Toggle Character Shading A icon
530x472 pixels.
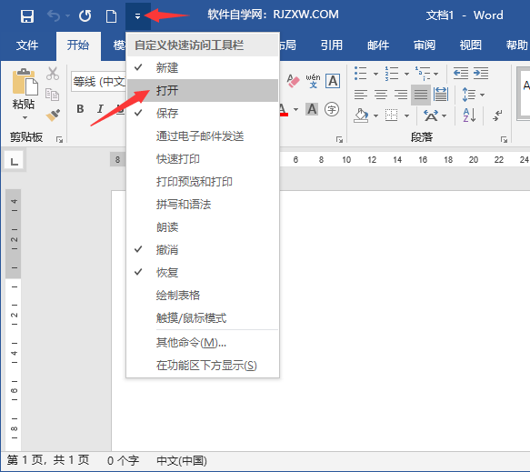click(x=312, y=109)
